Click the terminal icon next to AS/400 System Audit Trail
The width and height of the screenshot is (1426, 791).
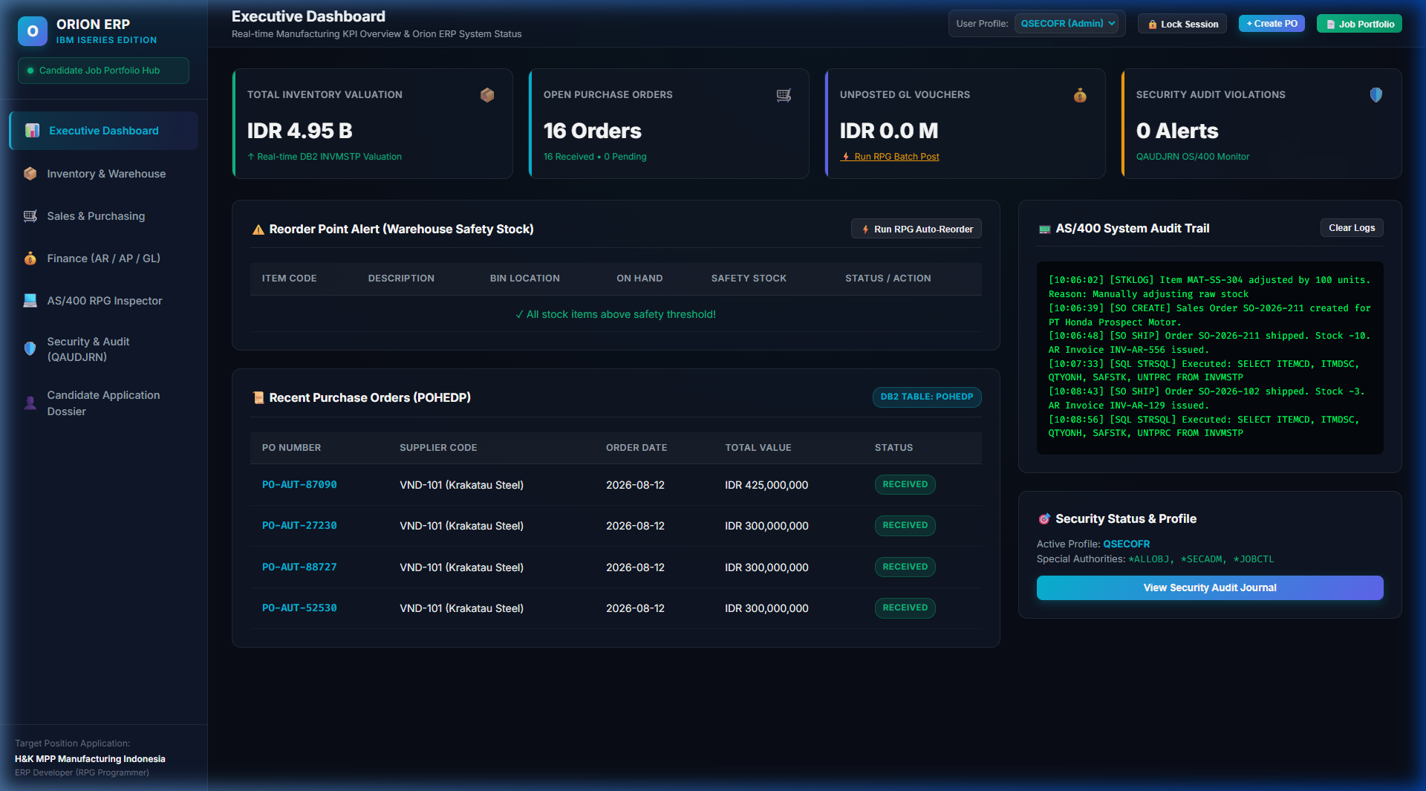[1044, 229]
